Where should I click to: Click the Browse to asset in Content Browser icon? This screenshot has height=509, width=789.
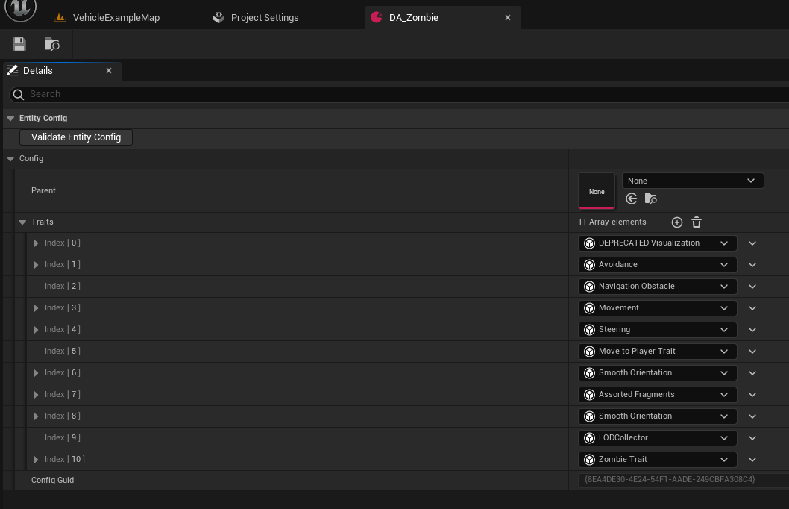pos(52,44)
